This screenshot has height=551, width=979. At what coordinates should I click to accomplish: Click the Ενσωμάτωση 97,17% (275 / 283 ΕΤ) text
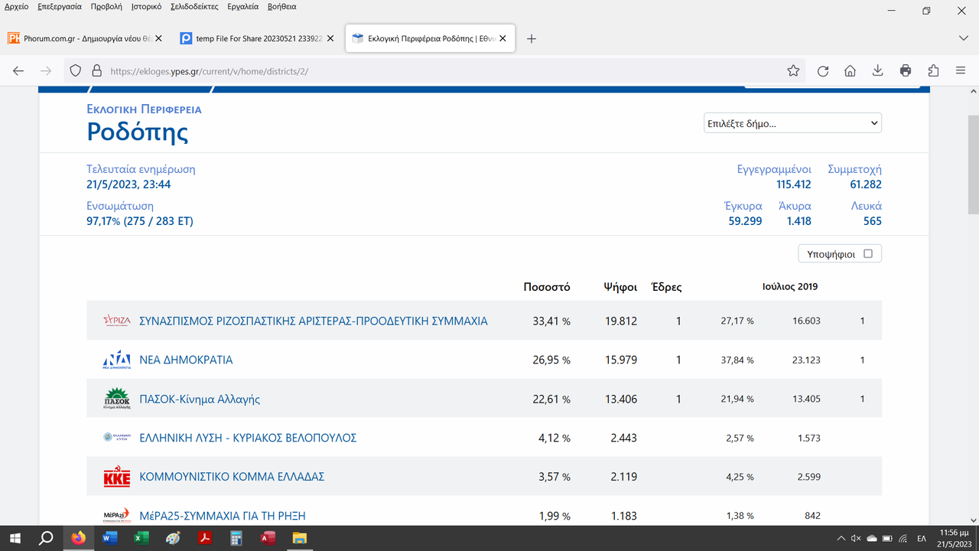[x=140, y=221]
